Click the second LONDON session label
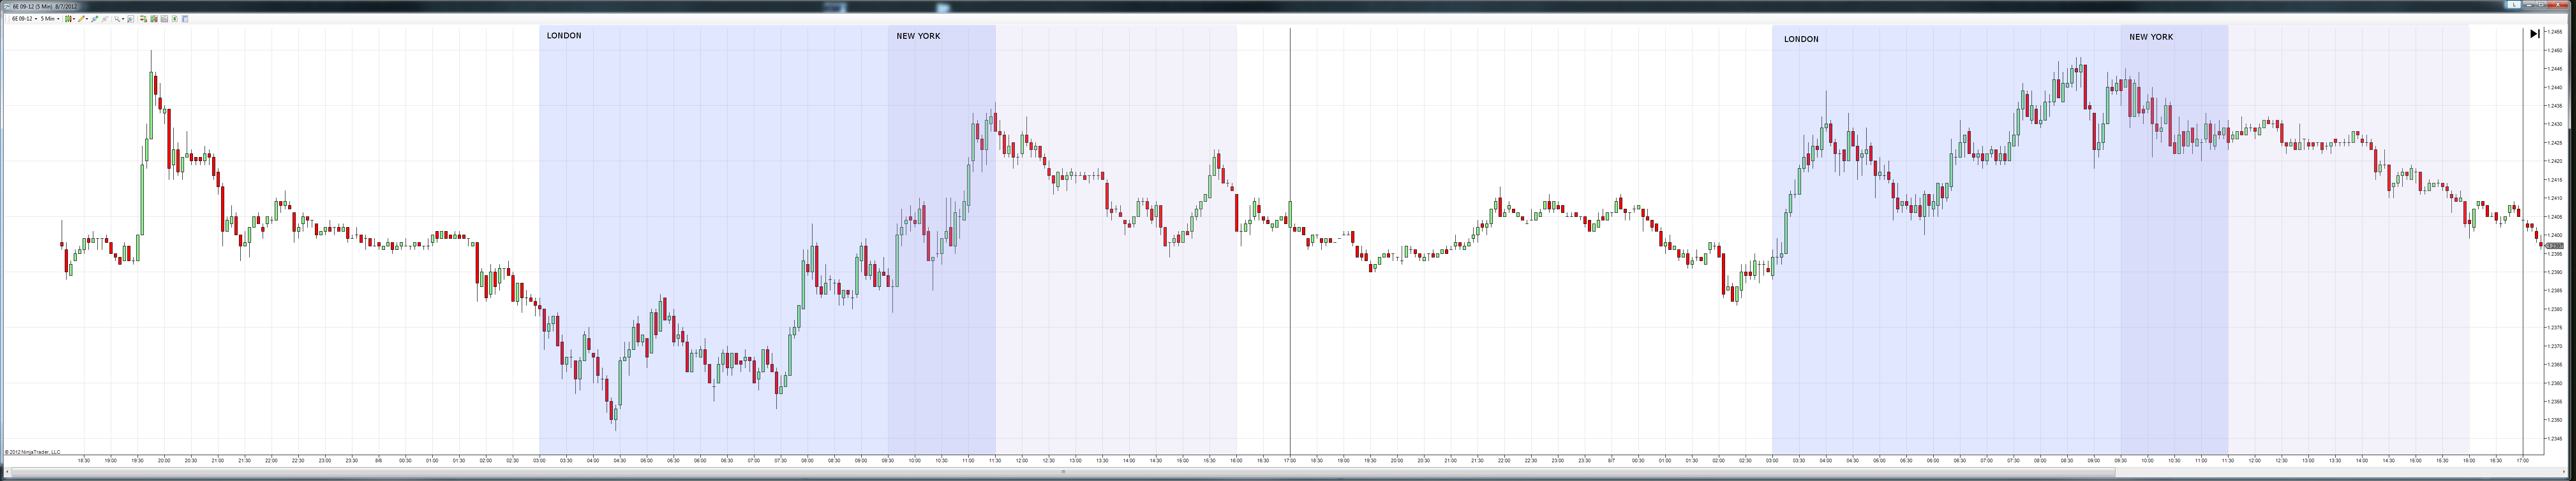Image resolution: width=2576 pixels, height=481 pixels. click(1801, 39)
